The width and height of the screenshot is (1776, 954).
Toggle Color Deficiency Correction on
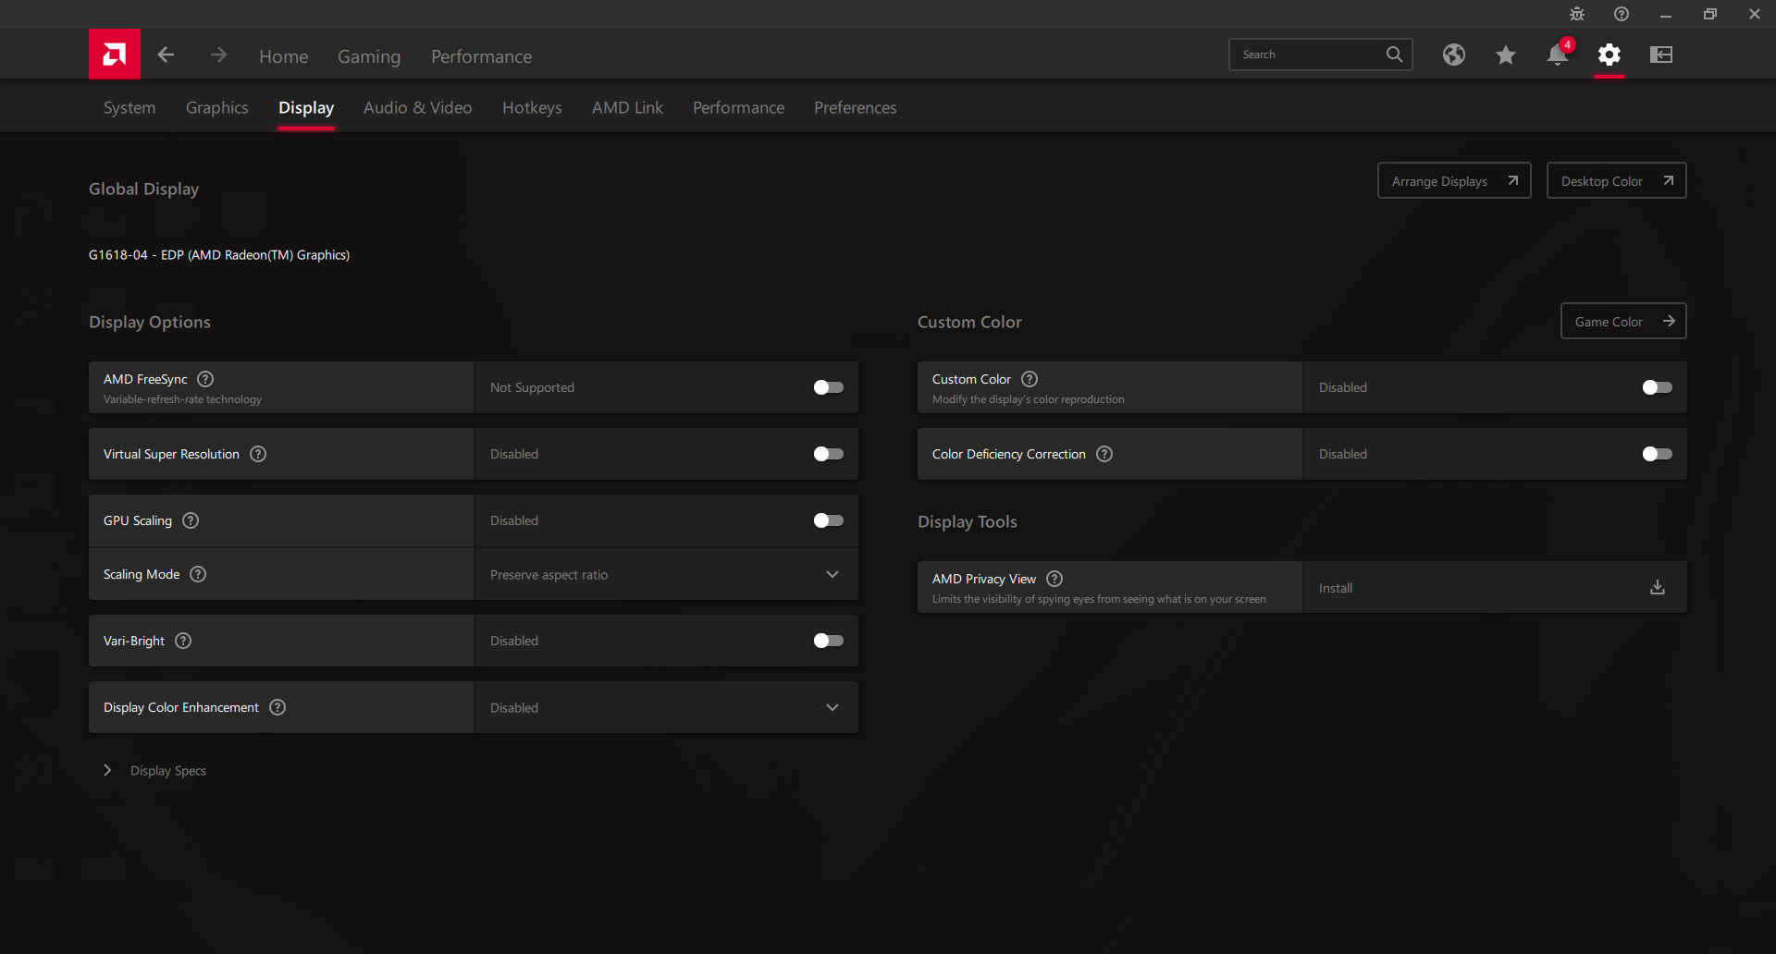[x=1657, y=454]
